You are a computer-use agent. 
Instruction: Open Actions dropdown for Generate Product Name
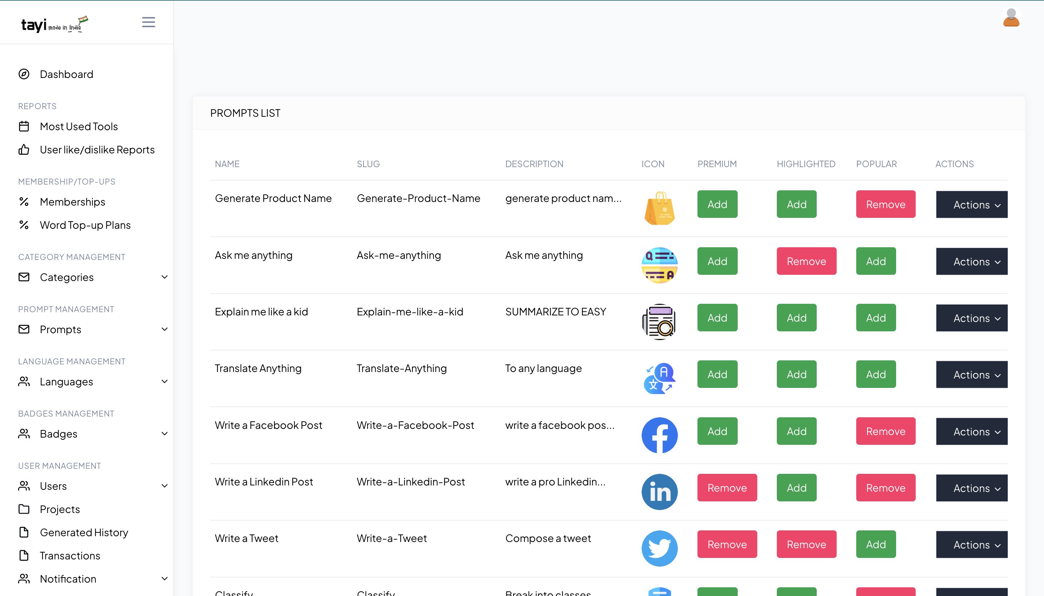pos(971,204)
